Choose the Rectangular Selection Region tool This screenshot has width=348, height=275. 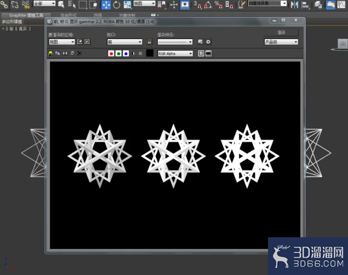(83, 4)
